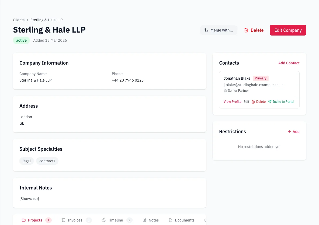Click the paper-plane icon beside Invite to Portal

click(270, 101)
